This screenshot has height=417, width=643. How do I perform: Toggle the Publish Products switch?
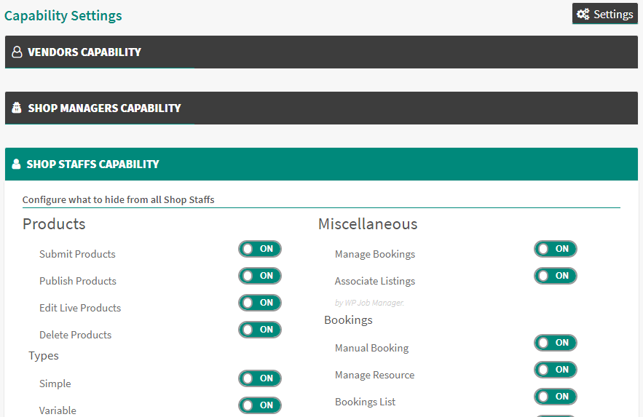click(259, 276)
